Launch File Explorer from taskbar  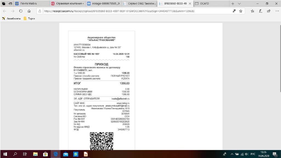tap(35, 154)
